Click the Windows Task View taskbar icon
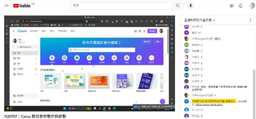This screenshot has height=119, width=256. click(x=95, y=108)
